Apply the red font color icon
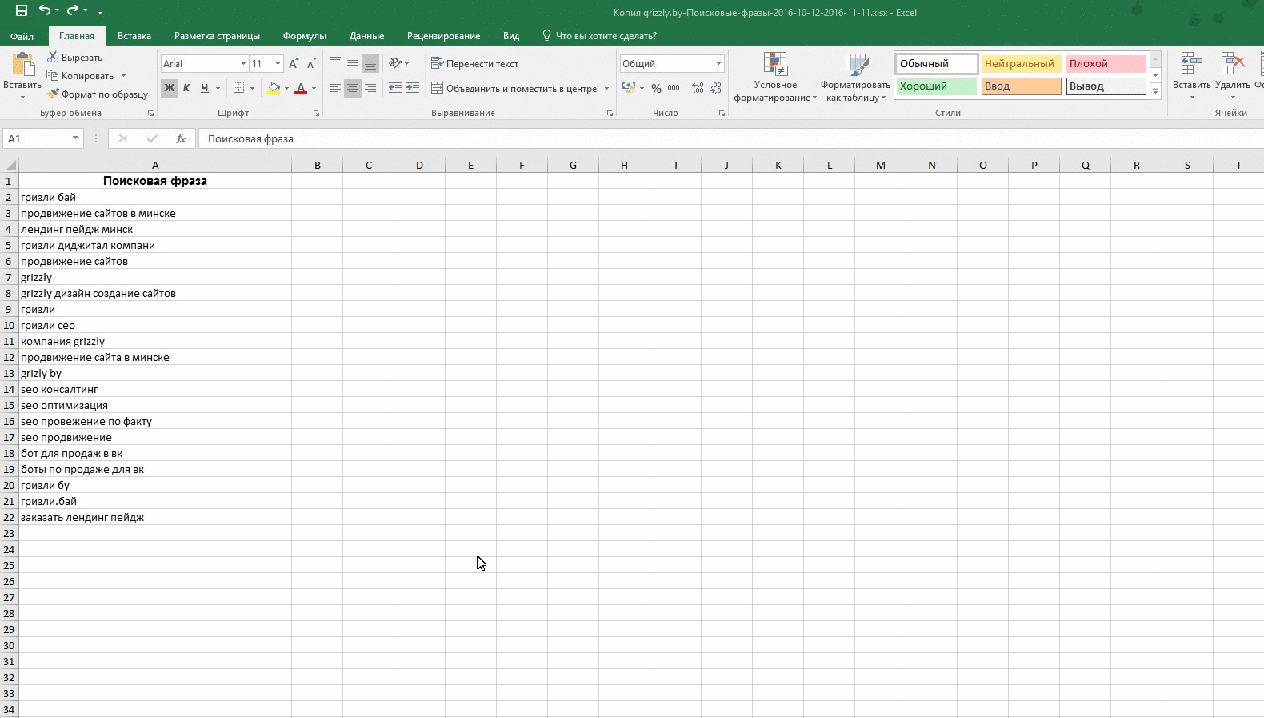The image size is (1264, 718). point(301,88)
